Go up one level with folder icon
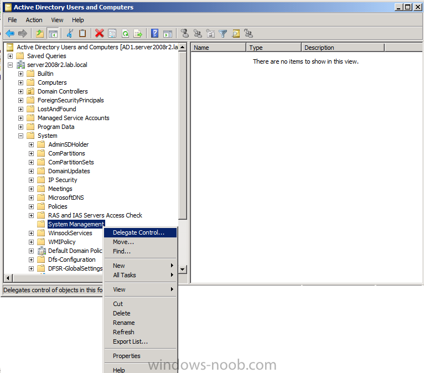Viewport: 424px width, 373px height. (x=40, y=34)
